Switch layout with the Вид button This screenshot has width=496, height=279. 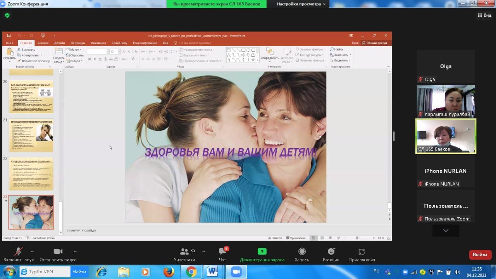[484, 16]
